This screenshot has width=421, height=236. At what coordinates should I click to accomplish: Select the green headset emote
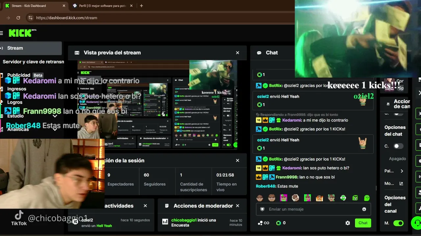[x=343, y=198]
